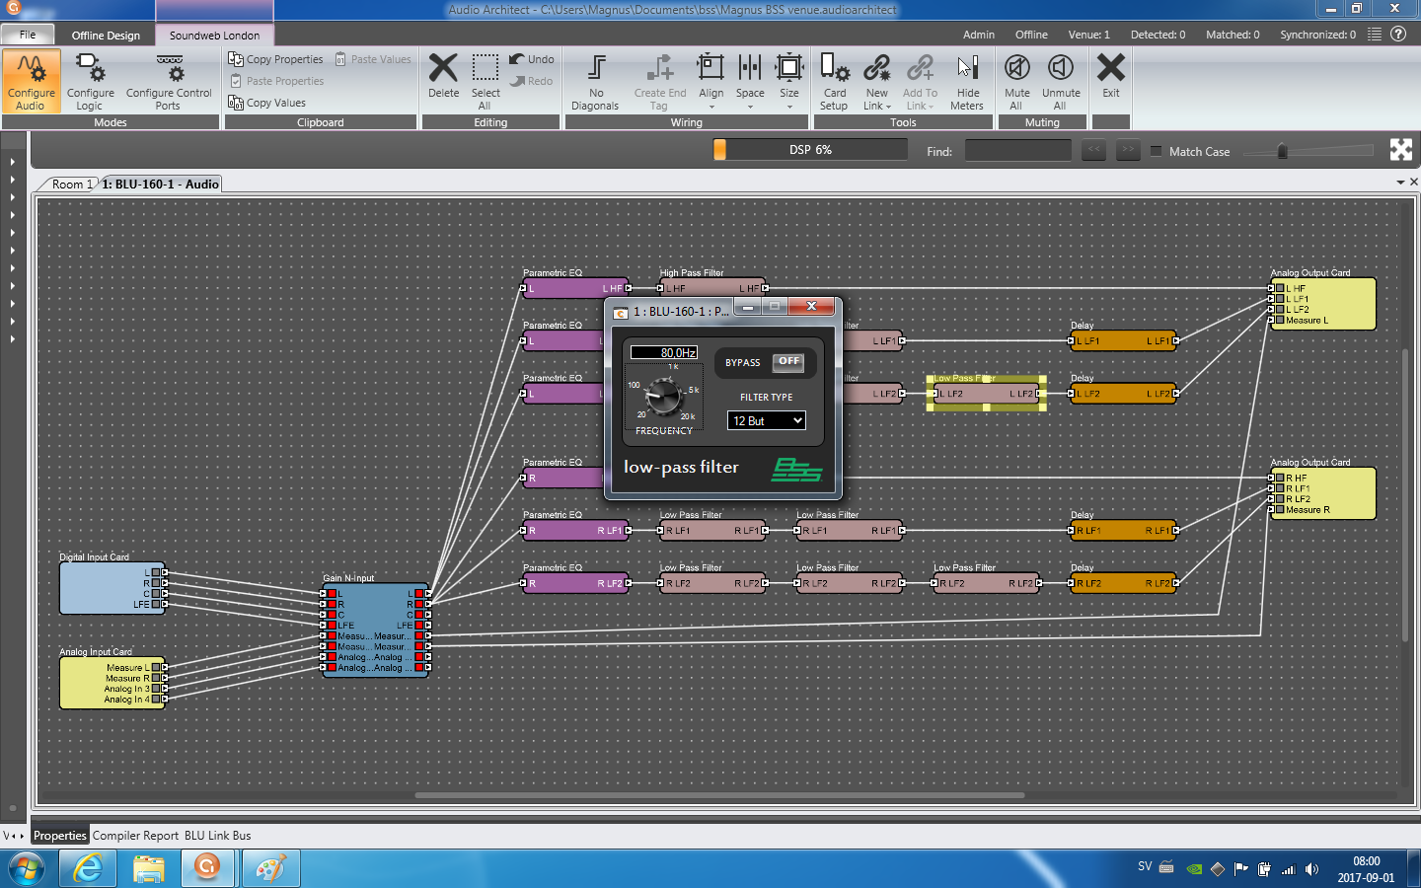The width and height of the screenshot is (1421, 888).
Task: Open Configure Control Ports mode
Action: (169, 81)
